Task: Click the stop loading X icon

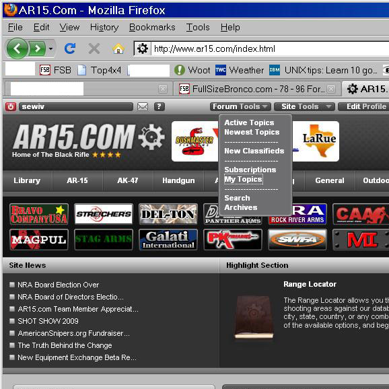Action: click(94, 48)
